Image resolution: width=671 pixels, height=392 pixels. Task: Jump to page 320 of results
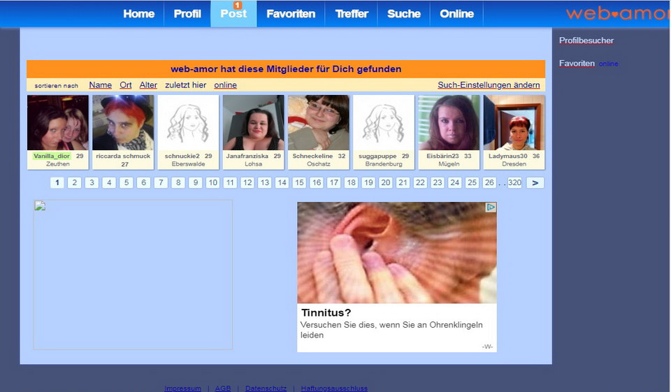tap(514, 183)
